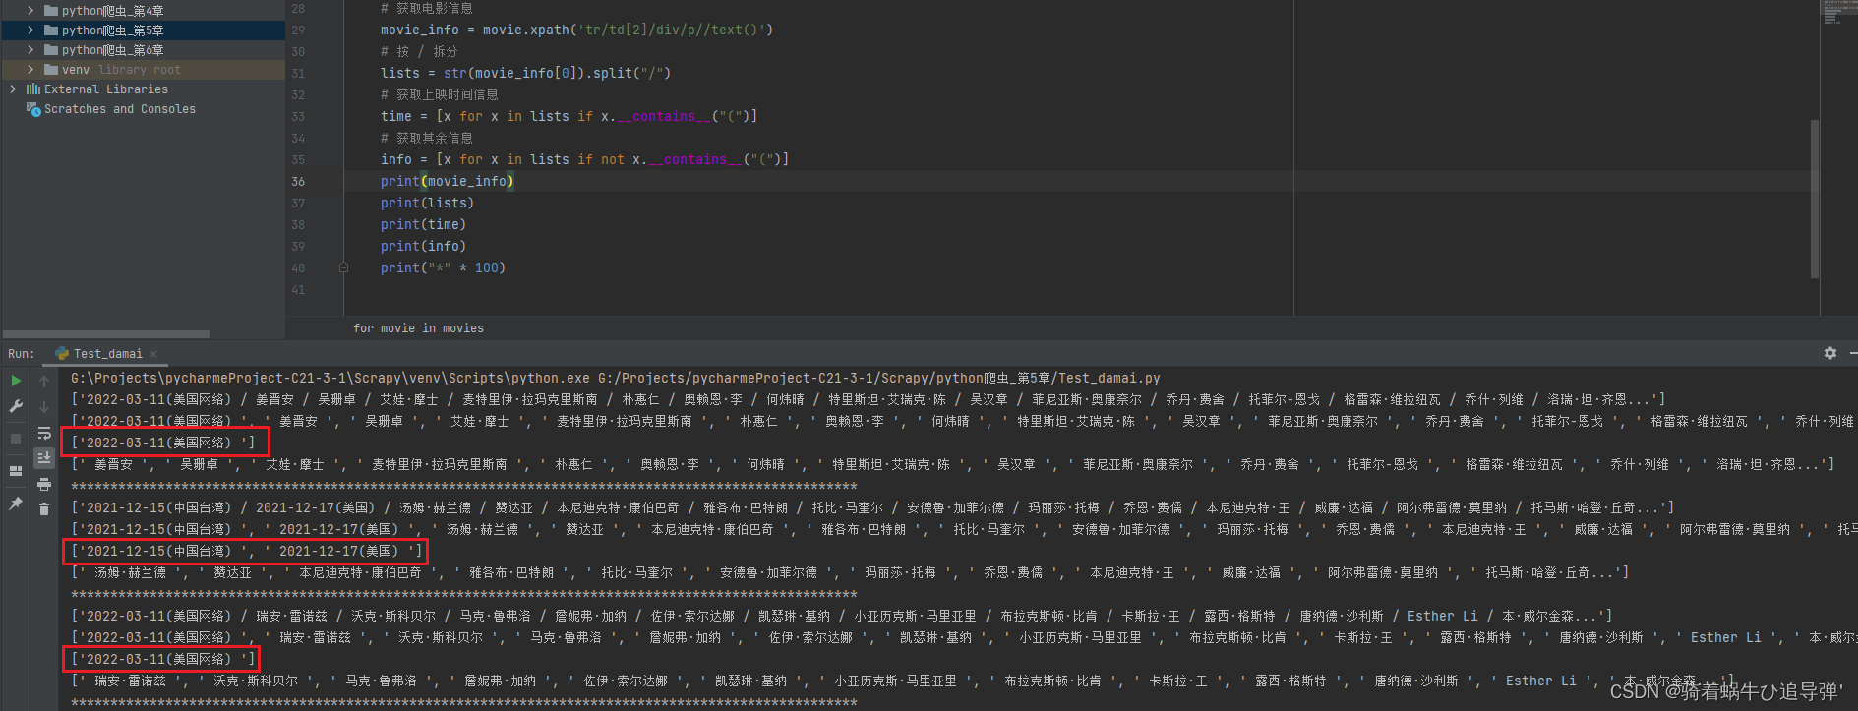Viewport: 1858px width, 711px height.
Task: Click the print(movie_info) code line
Action: tap(448, 181)
